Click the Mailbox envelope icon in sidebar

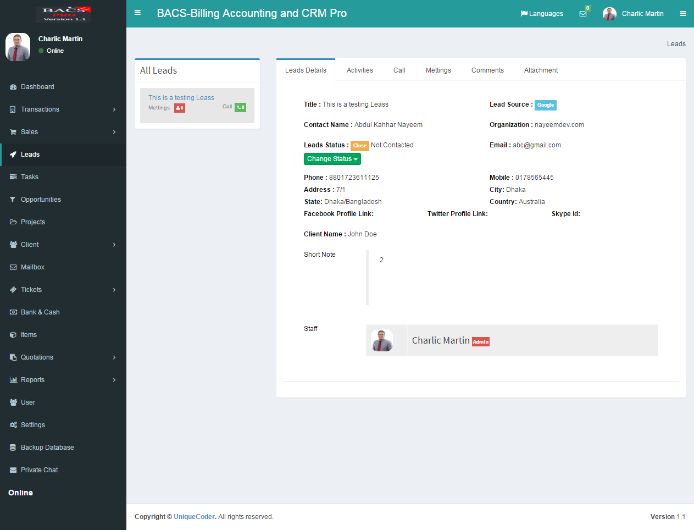point(13,267)
